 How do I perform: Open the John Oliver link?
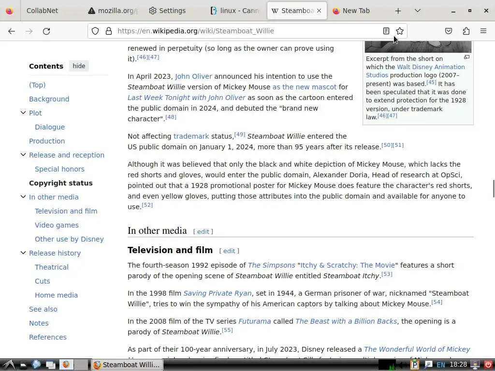[193, 76]
